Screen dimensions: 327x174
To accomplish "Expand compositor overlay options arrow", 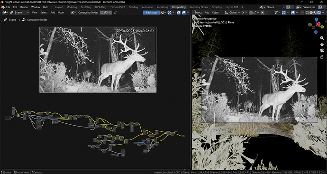I will point(188,12).
